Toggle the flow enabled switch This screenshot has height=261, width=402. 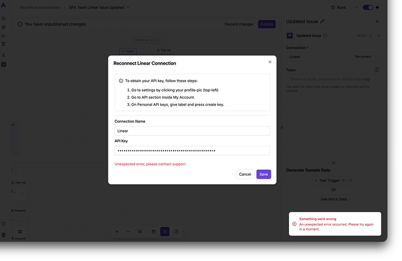point(368,8)
